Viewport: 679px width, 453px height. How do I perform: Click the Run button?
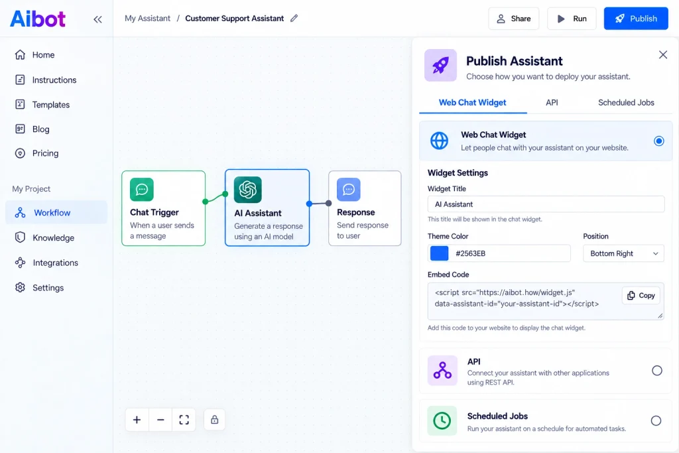click(572, 19)
